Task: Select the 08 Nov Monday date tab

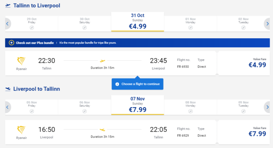Action: pos(191,107)
